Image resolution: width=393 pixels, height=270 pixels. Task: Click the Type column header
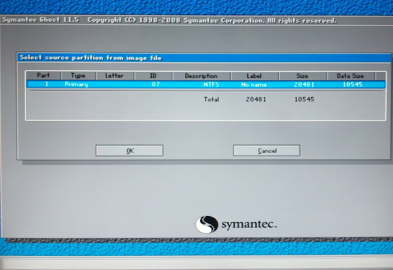[x=78, y=75]
